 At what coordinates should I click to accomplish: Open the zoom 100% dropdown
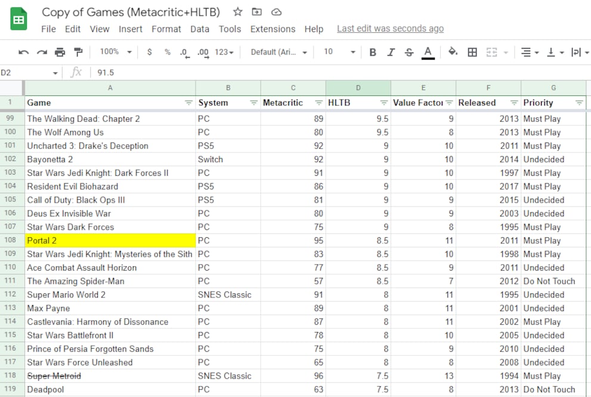click(115, 52)
